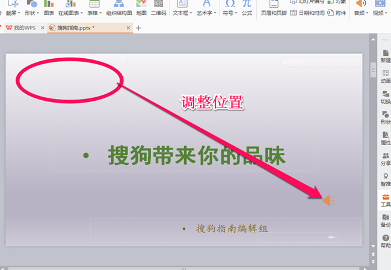The image size is (391, 270).
Task: Insert a table with 表格
Action: click(x=94, y=8)
